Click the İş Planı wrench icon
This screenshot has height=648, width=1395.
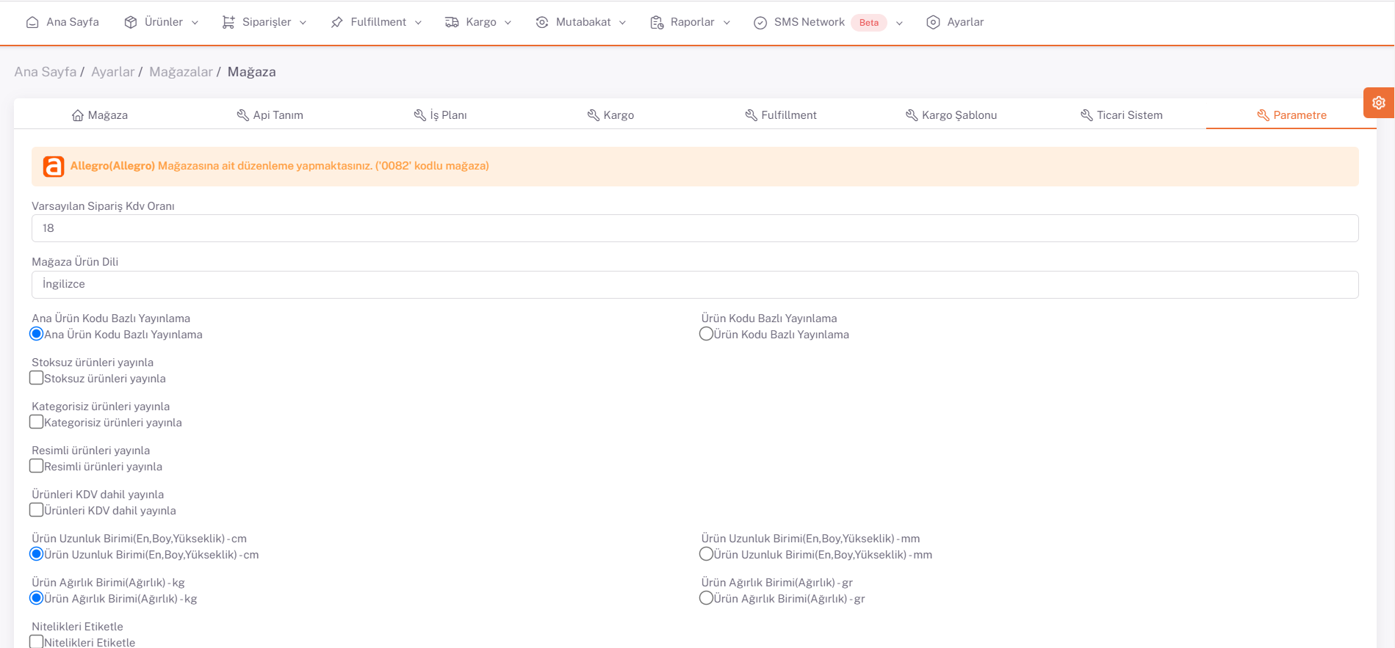click(x=419, y=115)
